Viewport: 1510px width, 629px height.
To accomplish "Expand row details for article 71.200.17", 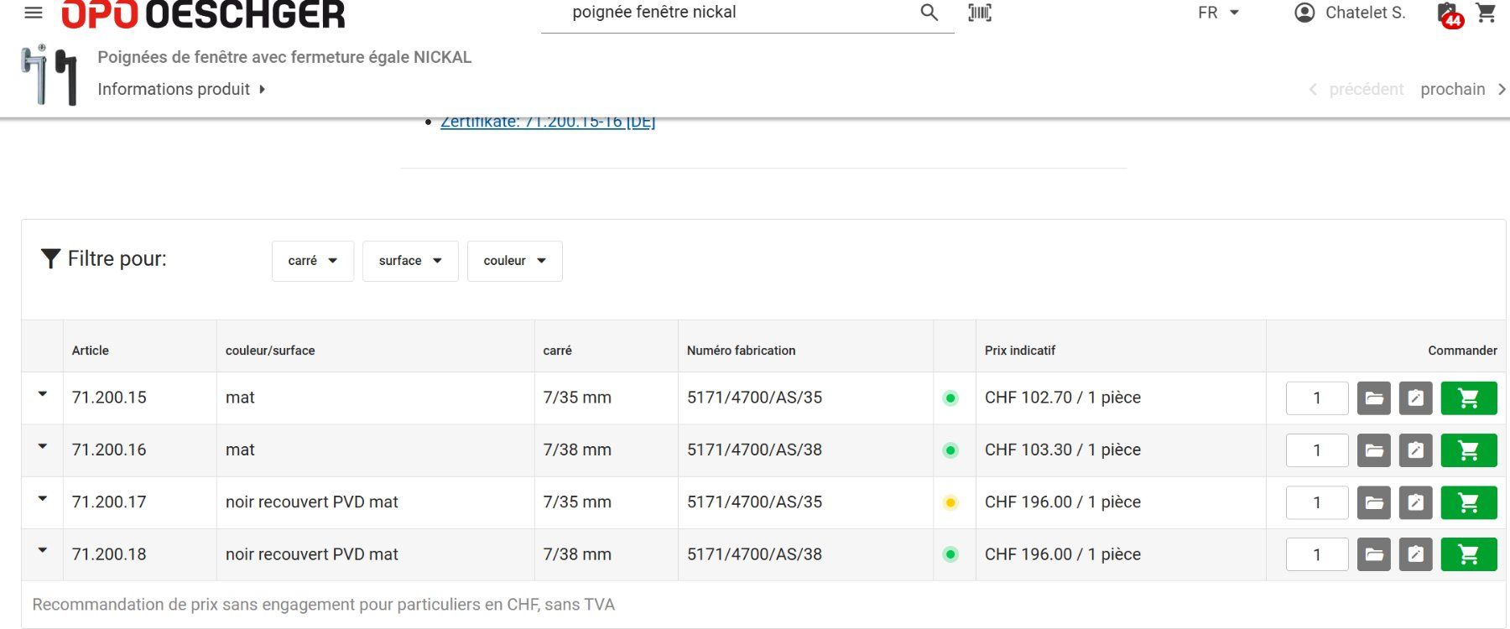I will point(42,499).
